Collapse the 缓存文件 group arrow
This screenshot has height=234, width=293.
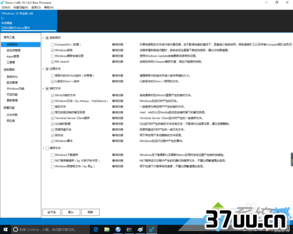[43, 148]
